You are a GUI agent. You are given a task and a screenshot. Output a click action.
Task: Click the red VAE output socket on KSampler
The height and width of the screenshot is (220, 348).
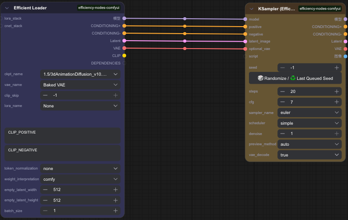point(345,49)
